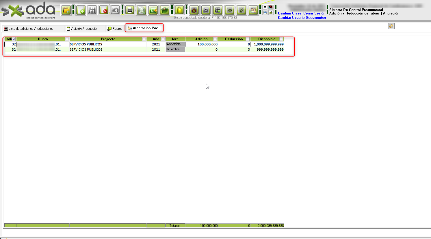Click the new document icon with green plus

point(81,10)
